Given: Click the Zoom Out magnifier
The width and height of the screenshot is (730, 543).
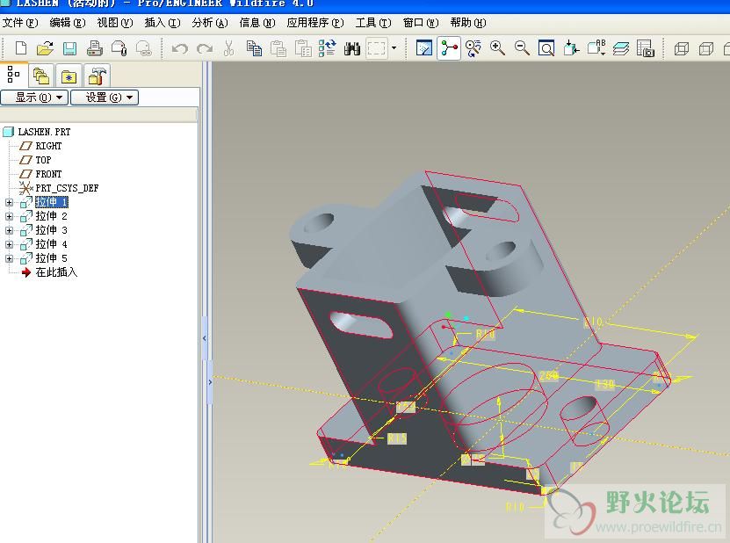Looking at the screenshot, I should [522, 48].
